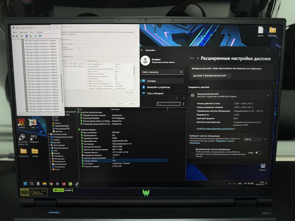Expand Системная плата tree node
The image size is (295, 221).
pos(49,134)
